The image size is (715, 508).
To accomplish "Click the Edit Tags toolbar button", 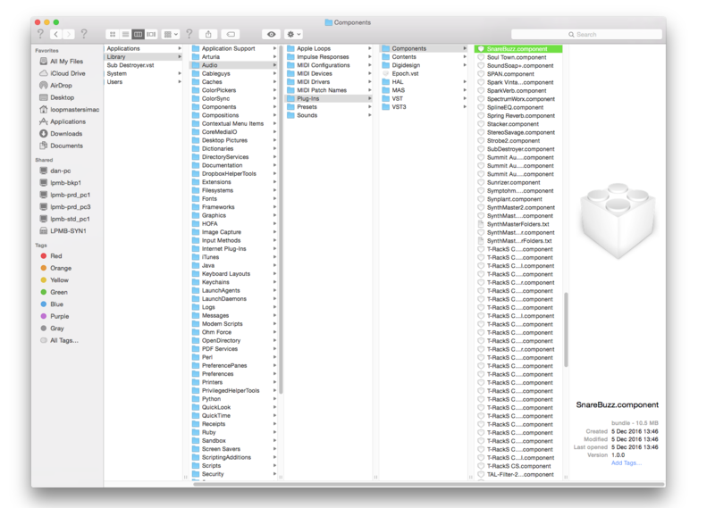I will coord(231,34).
